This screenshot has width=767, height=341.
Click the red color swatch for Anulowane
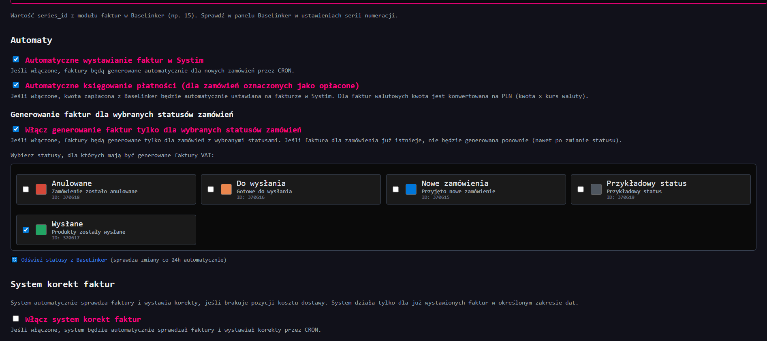pos(41,190)
